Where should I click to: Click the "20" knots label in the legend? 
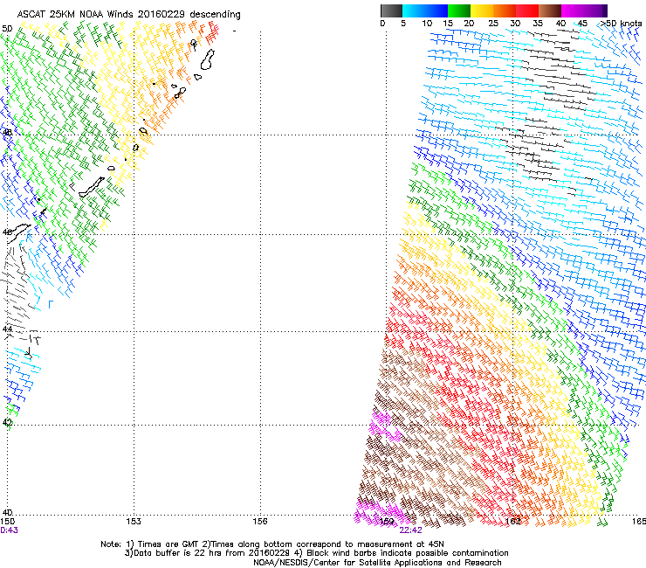tap(470, 24)
